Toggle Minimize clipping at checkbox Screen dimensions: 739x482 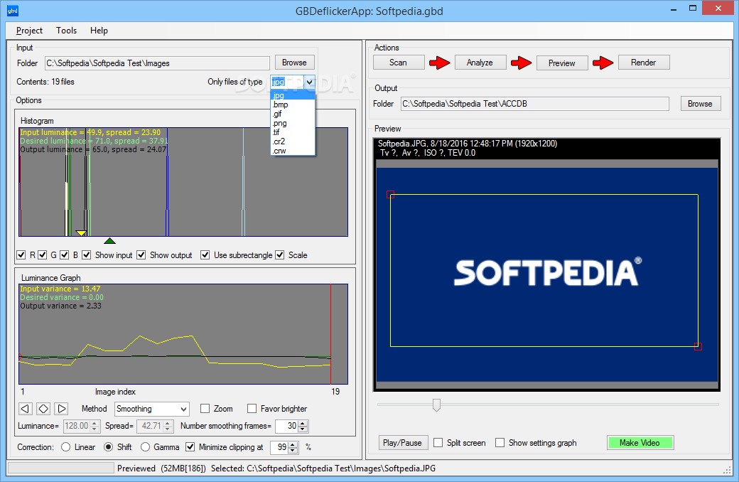[190, 447]
